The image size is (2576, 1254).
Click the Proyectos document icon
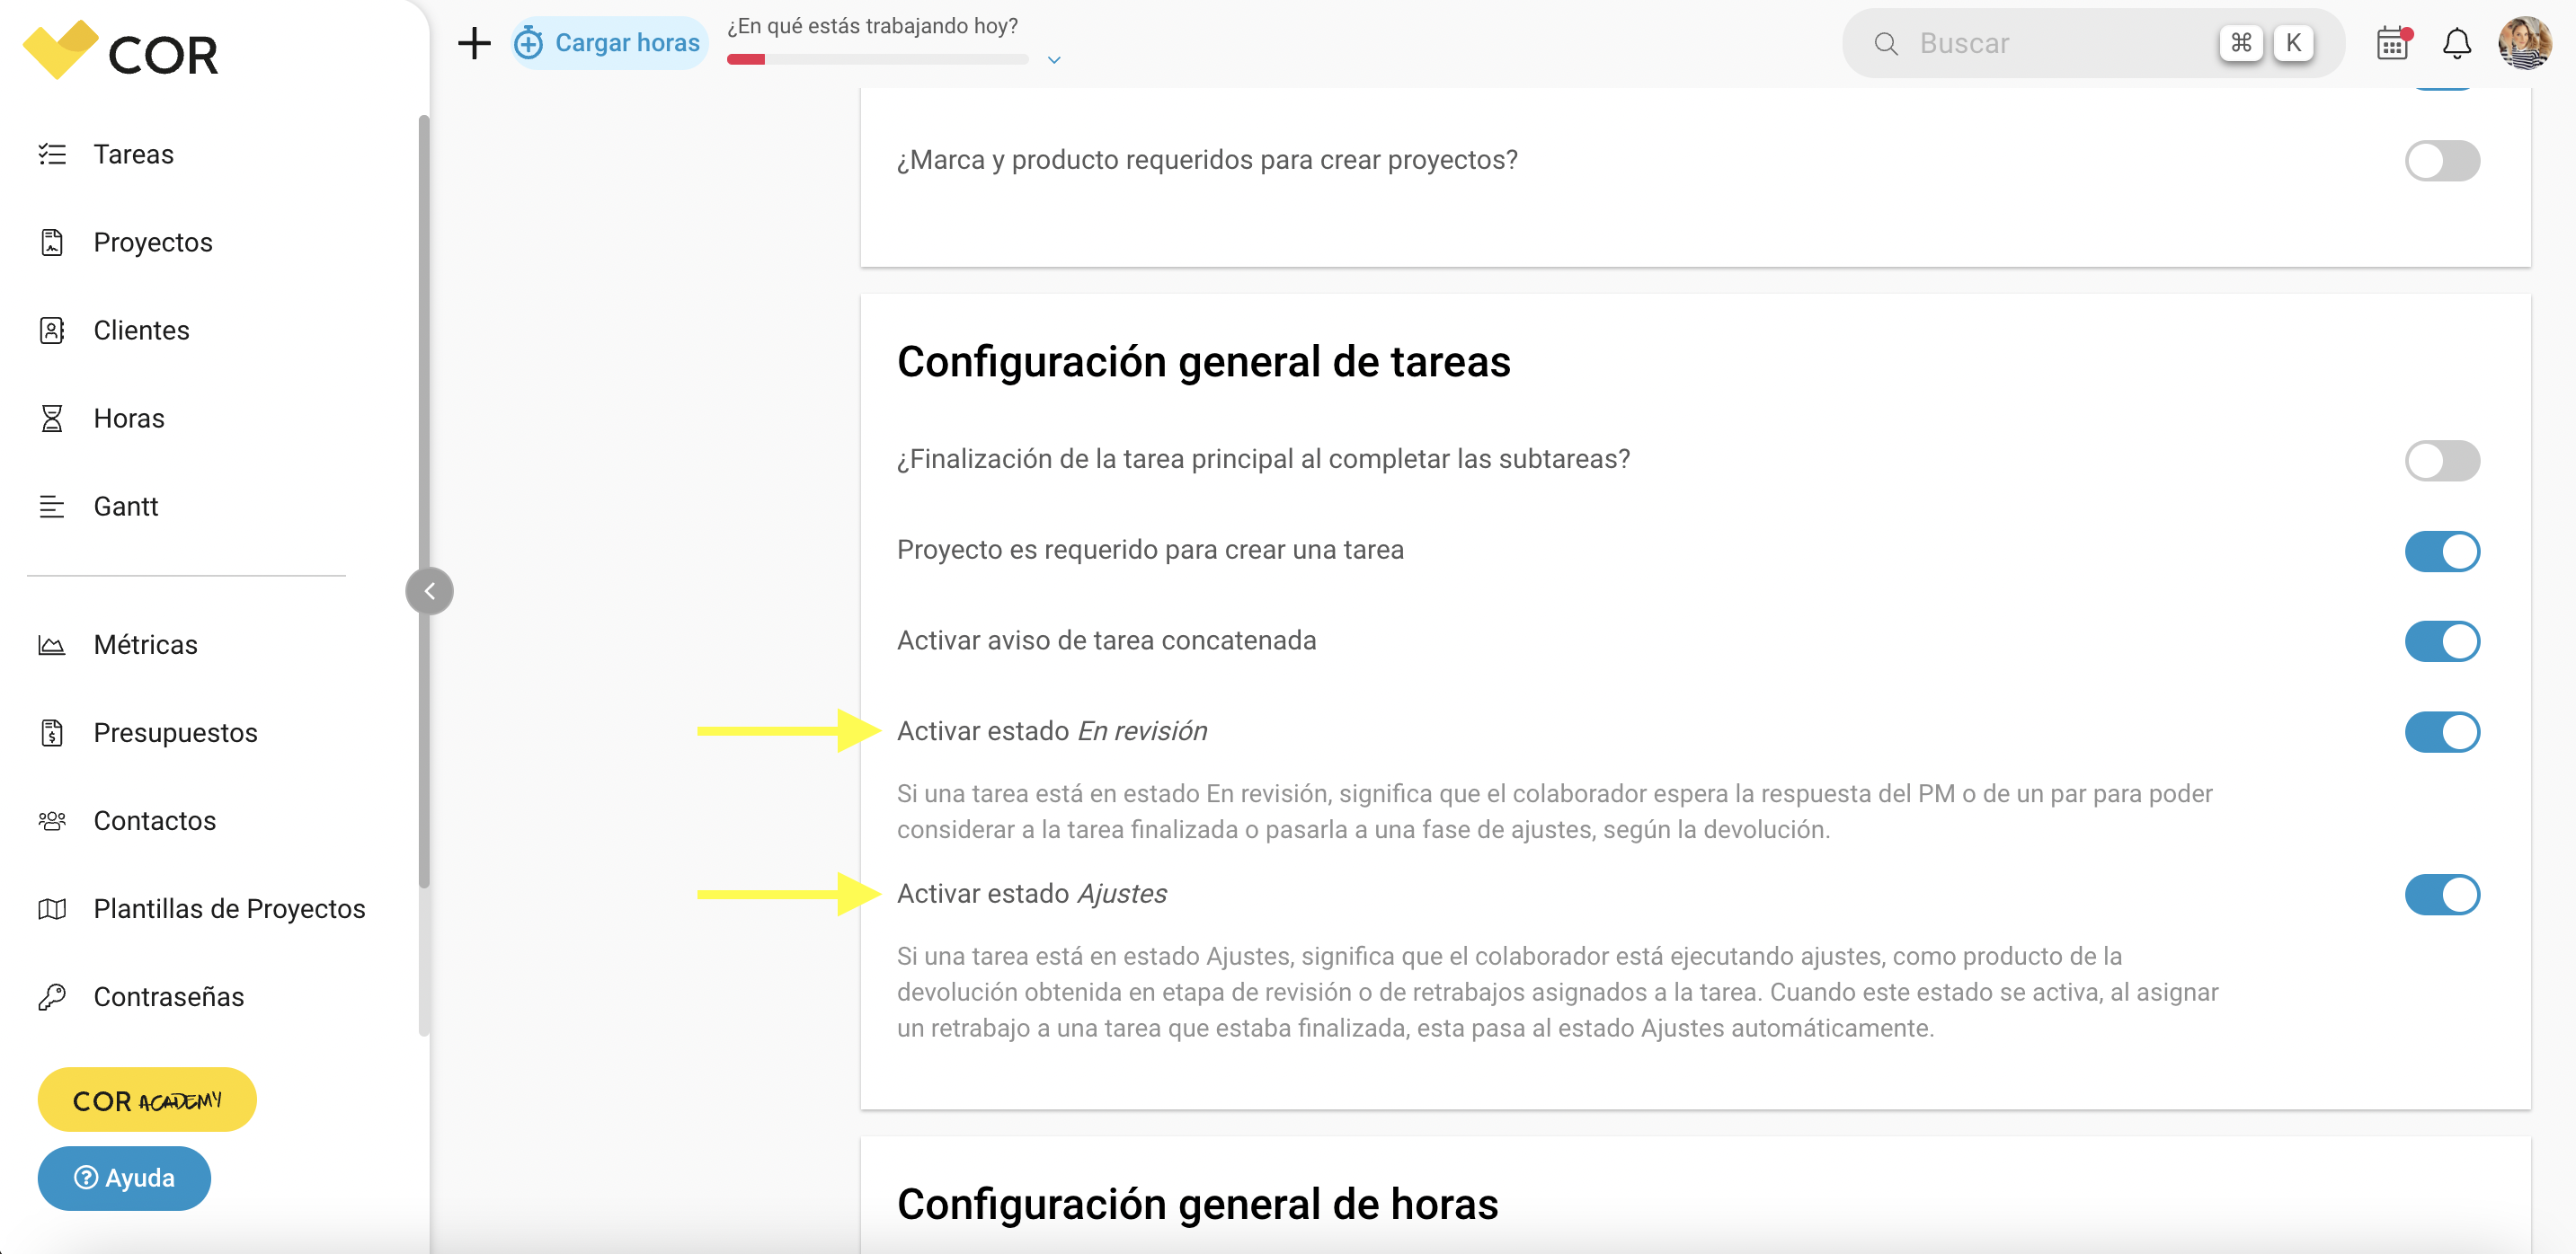click(52, 242)
